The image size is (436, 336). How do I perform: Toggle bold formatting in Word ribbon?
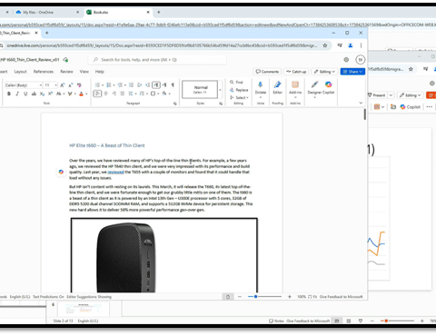coord(9,94)
